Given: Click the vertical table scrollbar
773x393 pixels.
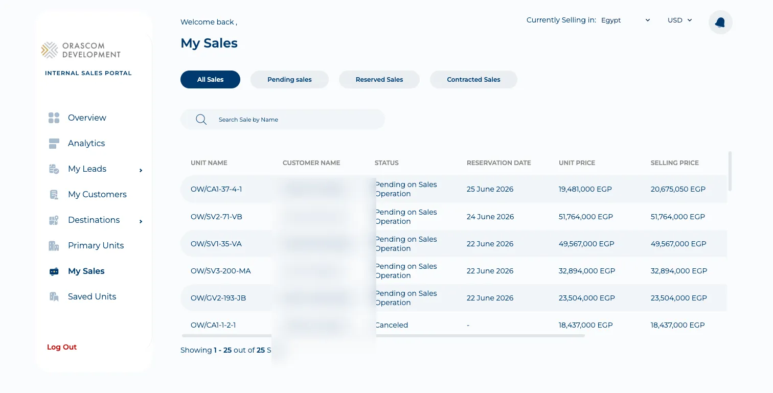Looking at the screenshot, I should [730, 171].
